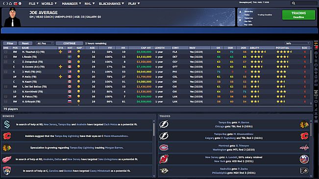Click the Calgary Flames logo in Rumors
This screenshot has height=179, width=319.
[x=7, y=136]
